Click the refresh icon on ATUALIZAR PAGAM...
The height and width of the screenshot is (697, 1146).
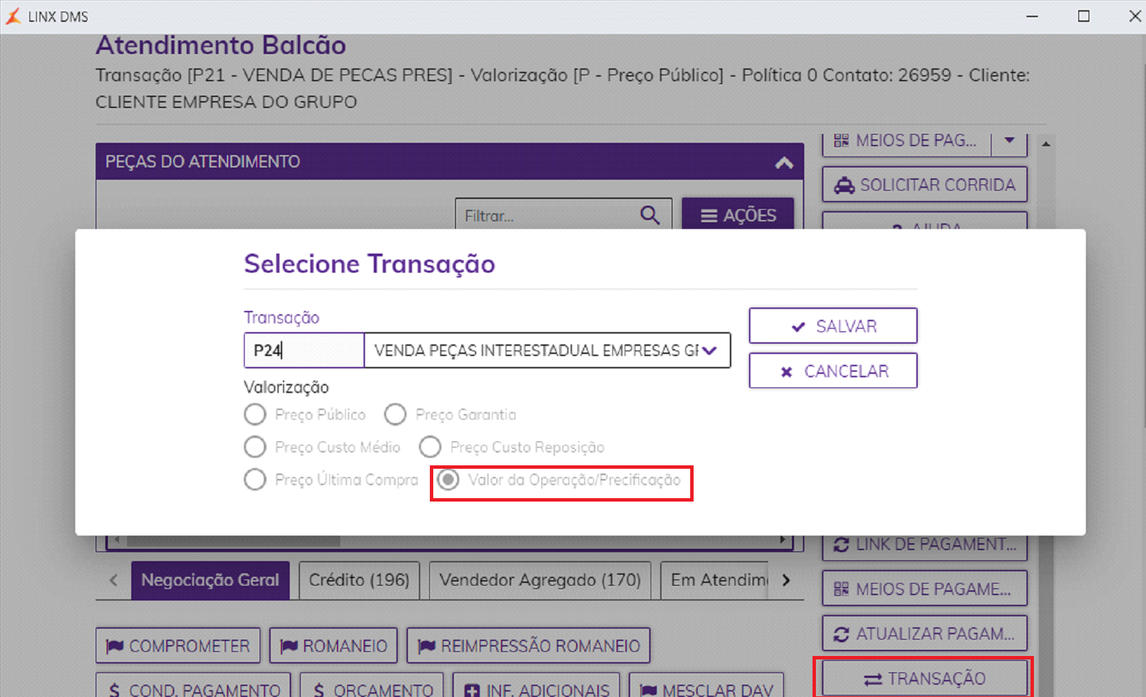tap(841, 634)
